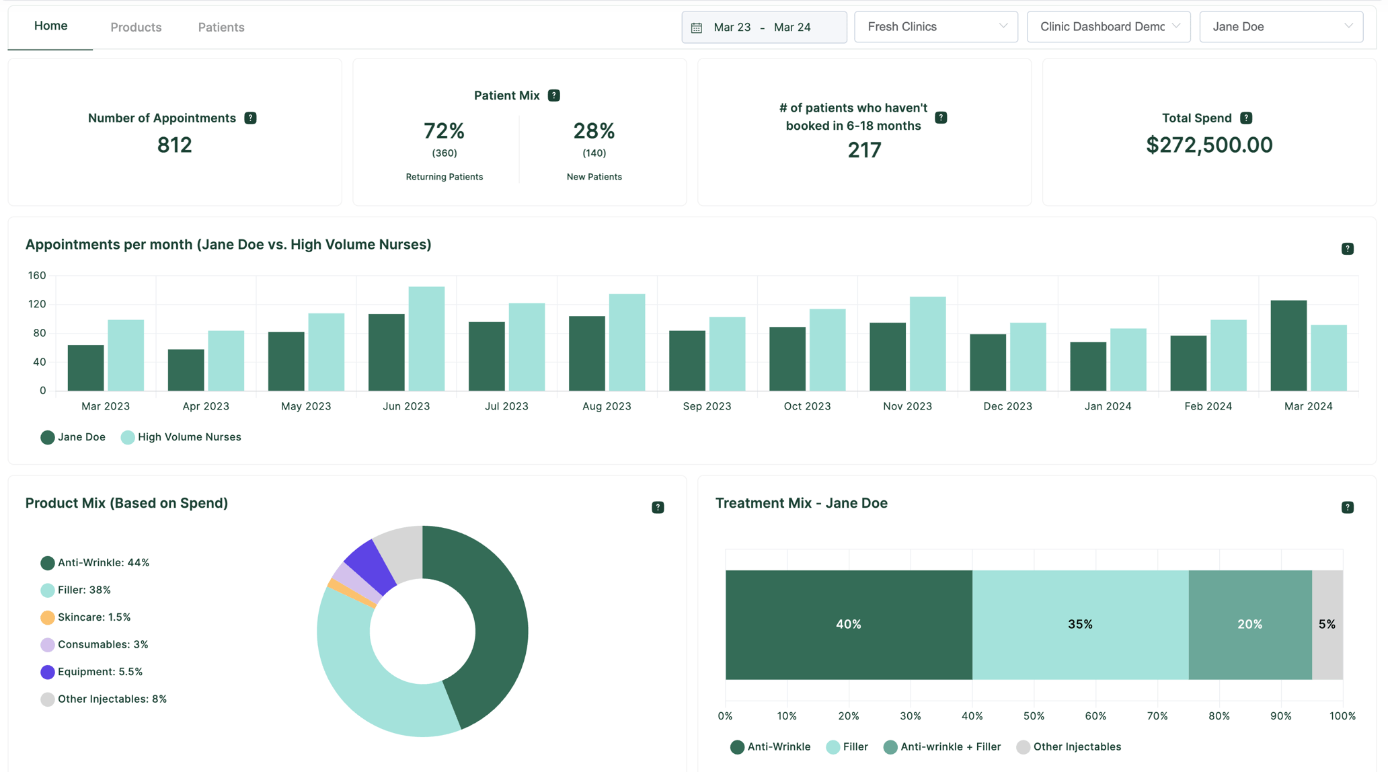
Task: Expand the Clinic Dashboard Demo selector
Action: [x=1108, y=26]
